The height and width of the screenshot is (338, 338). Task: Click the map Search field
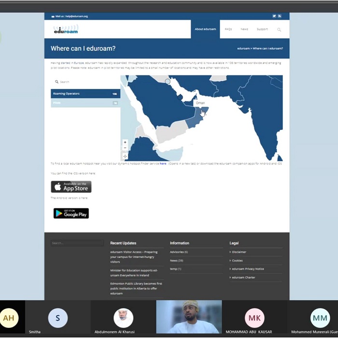85,82
